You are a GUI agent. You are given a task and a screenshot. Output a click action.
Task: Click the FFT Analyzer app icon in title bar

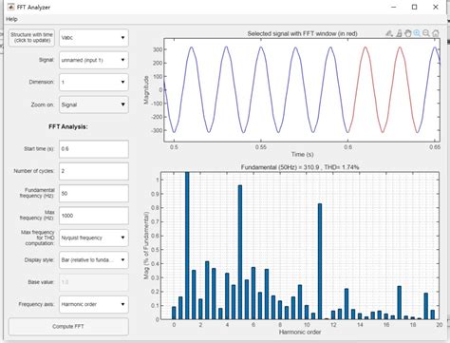pos(10,7)
